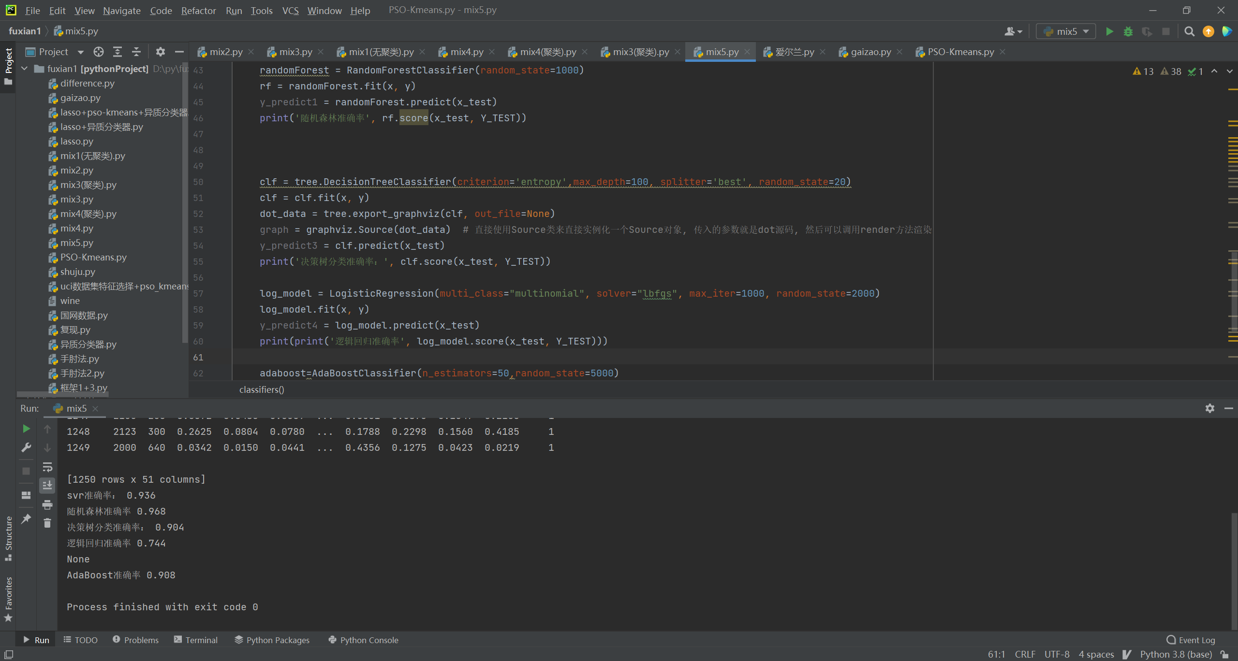
Task: Click Stop square in Run panel
Action: click(x=26, y=471)
